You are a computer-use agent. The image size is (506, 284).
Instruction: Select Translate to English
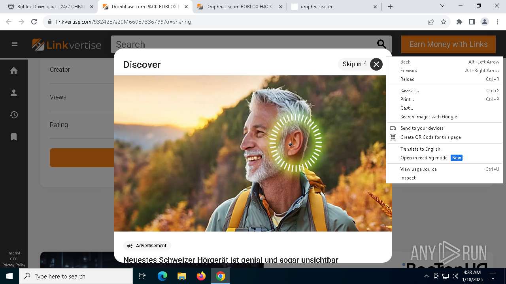444,149
